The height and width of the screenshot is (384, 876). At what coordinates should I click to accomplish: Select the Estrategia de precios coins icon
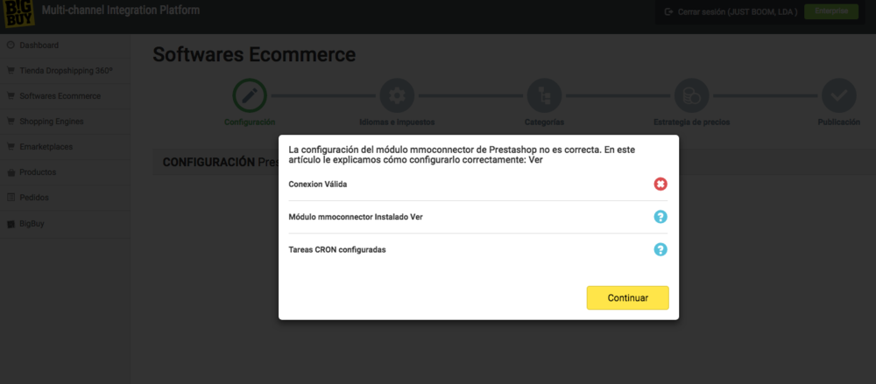click(692, 96)
